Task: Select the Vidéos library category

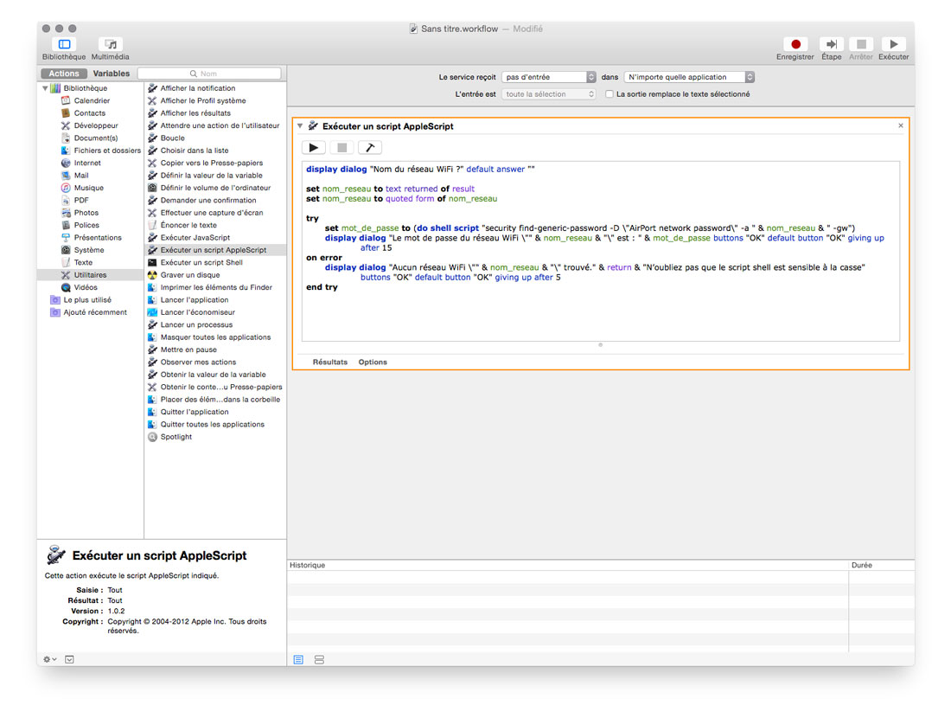Action: point(86,288)
